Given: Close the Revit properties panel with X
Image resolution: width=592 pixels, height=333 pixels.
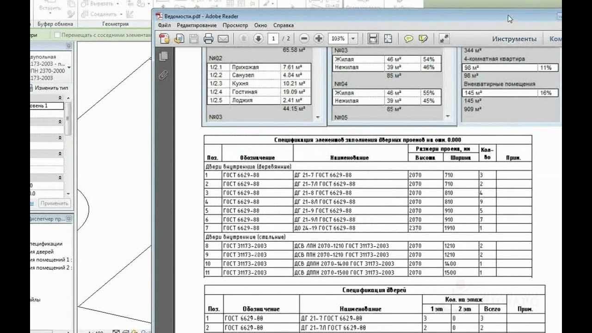Looking at the screenshot, I should click(69, 46).
